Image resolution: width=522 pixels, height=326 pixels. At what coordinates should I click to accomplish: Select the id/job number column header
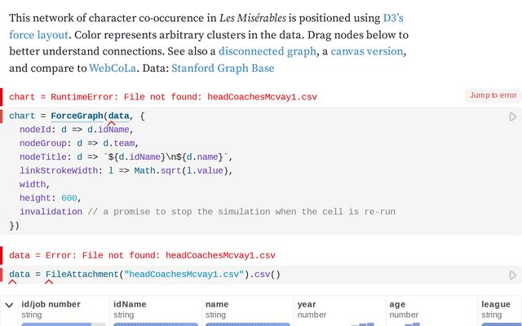(51, 305)
